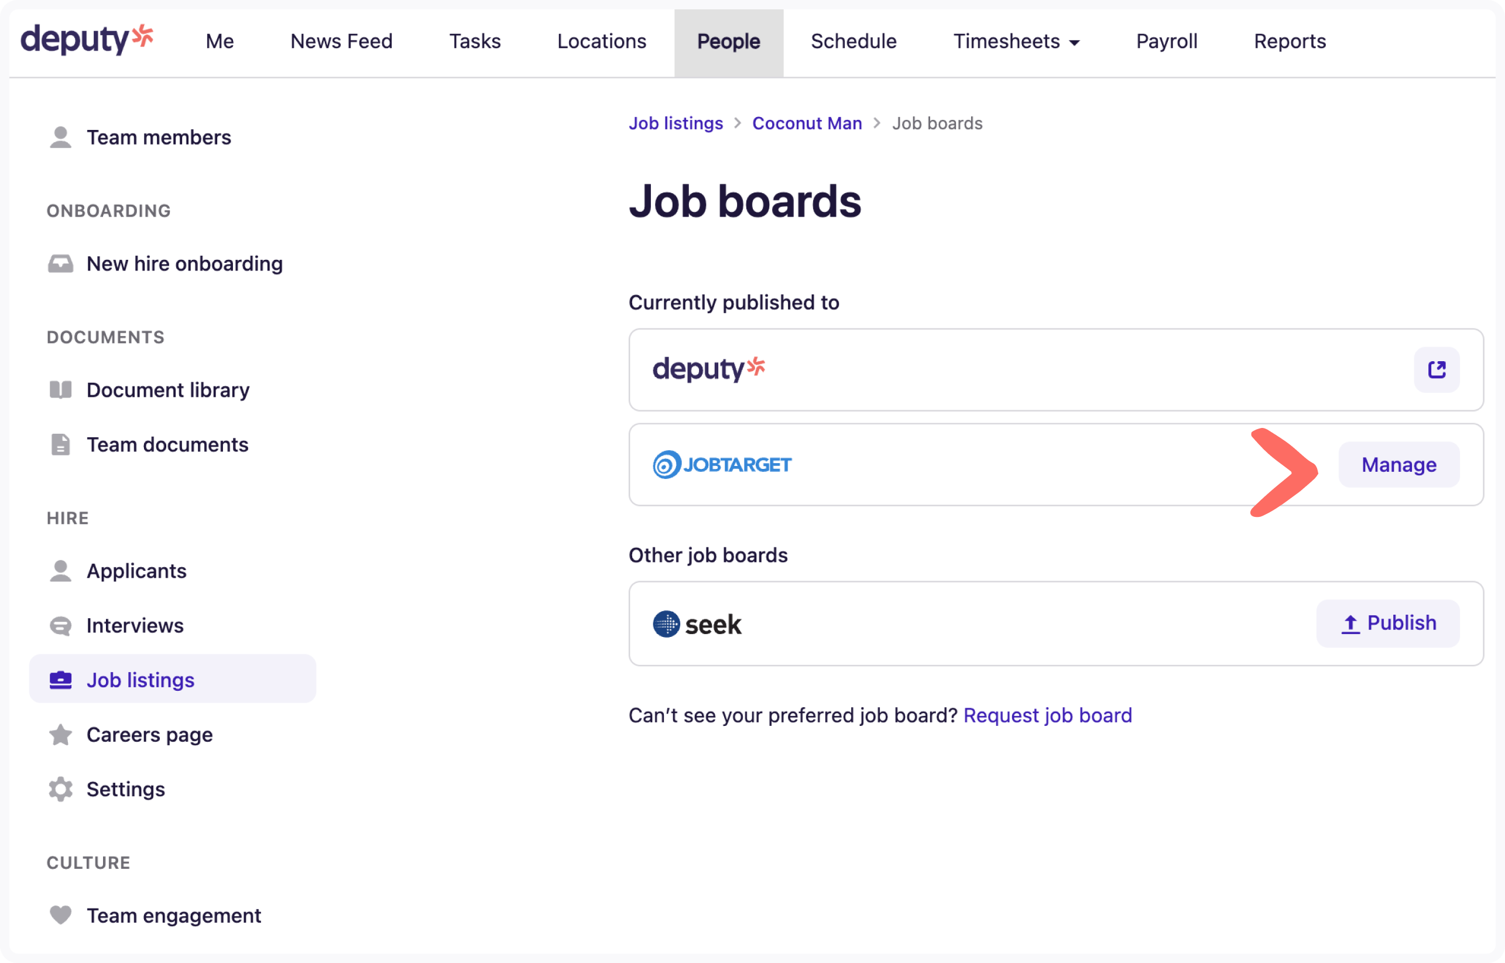Select the People tab
The width and height of the screenshot is (1505, 963).
coord(728,43)
